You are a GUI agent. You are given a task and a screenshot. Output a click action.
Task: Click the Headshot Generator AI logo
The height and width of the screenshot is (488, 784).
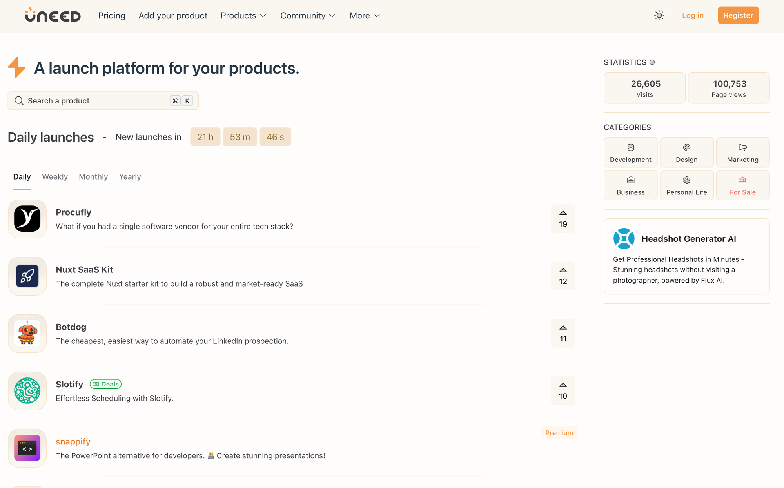[x=624, y=239]
